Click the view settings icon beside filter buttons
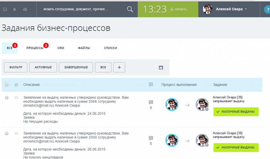This screenshot has width=270, height=159. tap(161, 68)
